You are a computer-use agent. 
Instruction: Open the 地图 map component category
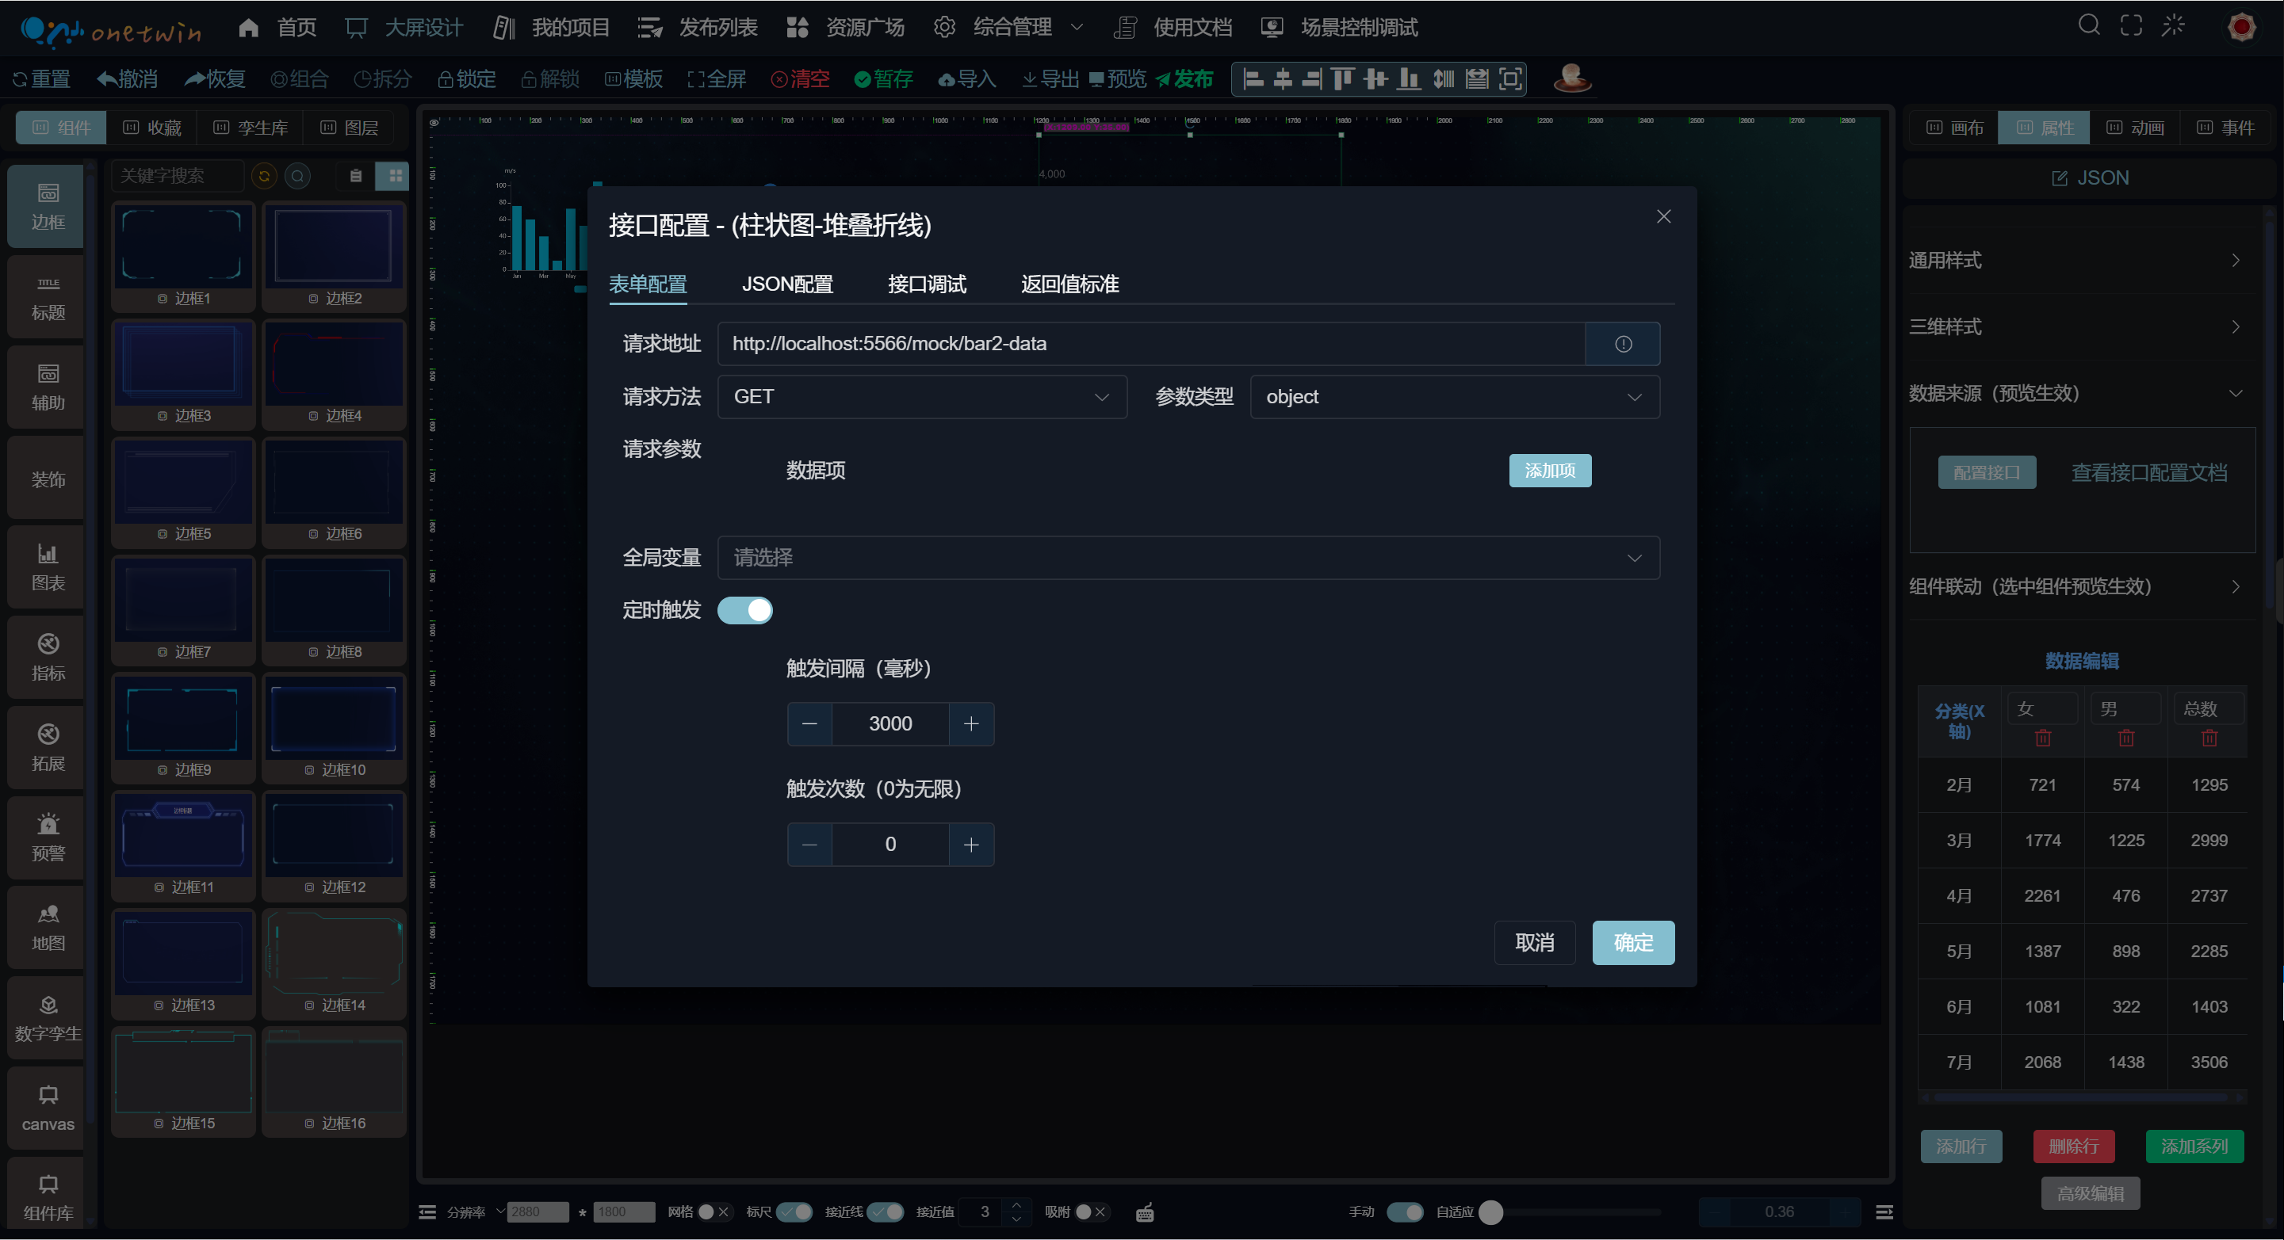click(x=48, y=927)
